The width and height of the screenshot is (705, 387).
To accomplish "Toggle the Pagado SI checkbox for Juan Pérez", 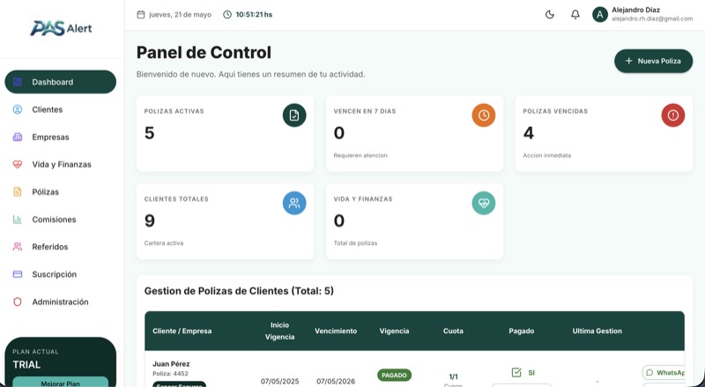I will [x=516, y=372].
